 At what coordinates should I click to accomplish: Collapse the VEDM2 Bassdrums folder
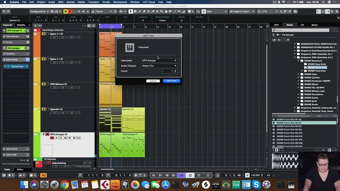click(x=299, y=61)
